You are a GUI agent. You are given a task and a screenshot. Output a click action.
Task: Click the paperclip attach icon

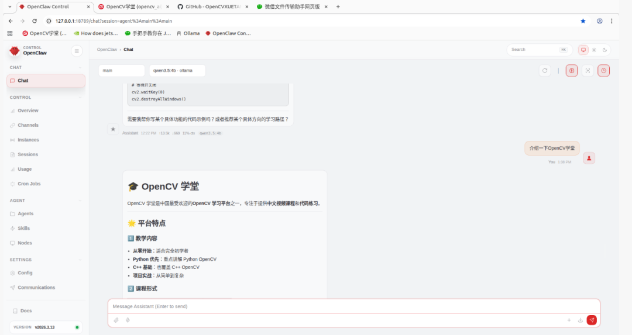pos(116,320)
